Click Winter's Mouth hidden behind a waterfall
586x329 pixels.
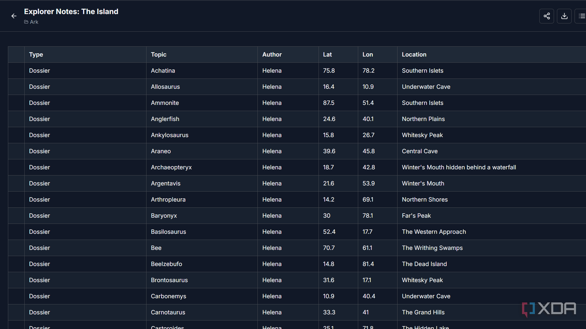(x=459, y=167)
